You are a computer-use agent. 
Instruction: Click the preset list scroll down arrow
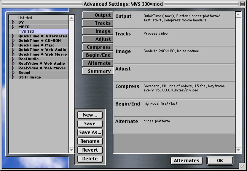click(x=72, y=150)
